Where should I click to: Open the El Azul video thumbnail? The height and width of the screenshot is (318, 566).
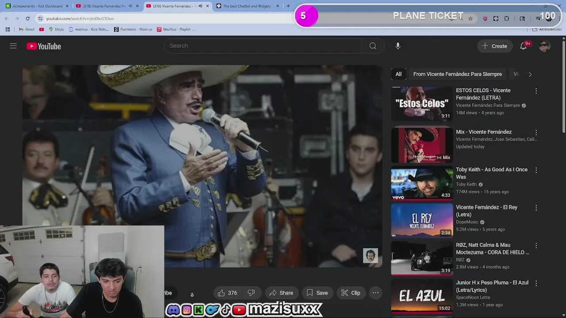point(422,296)
